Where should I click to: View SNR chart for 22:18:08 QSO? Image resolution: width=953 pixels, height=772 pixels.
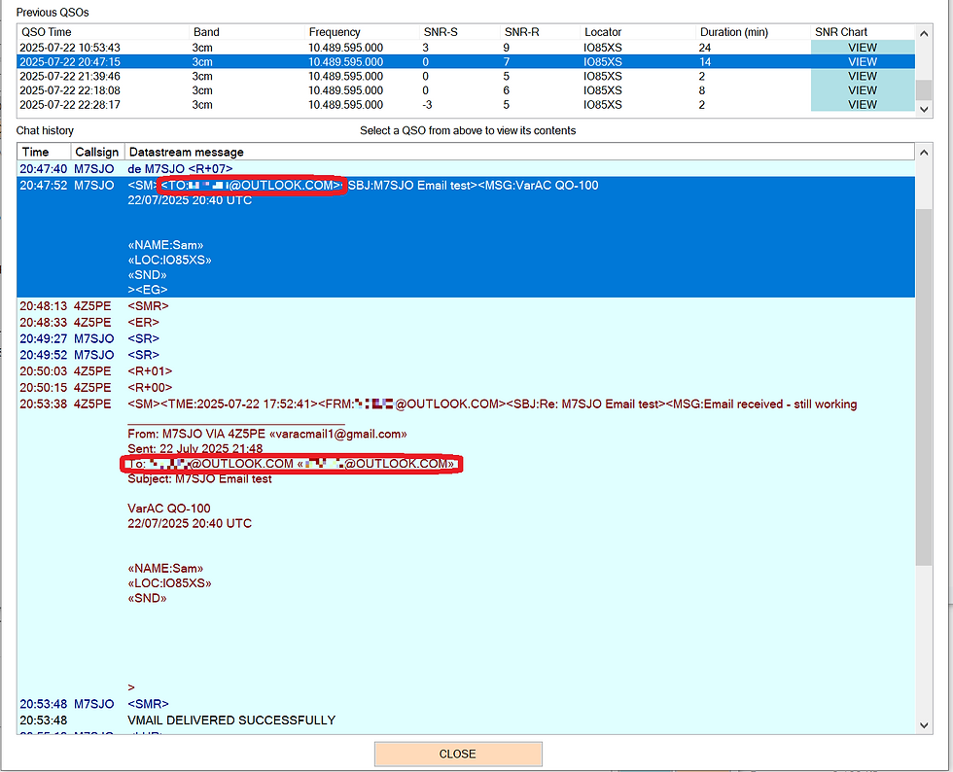(x=862, y=90)
